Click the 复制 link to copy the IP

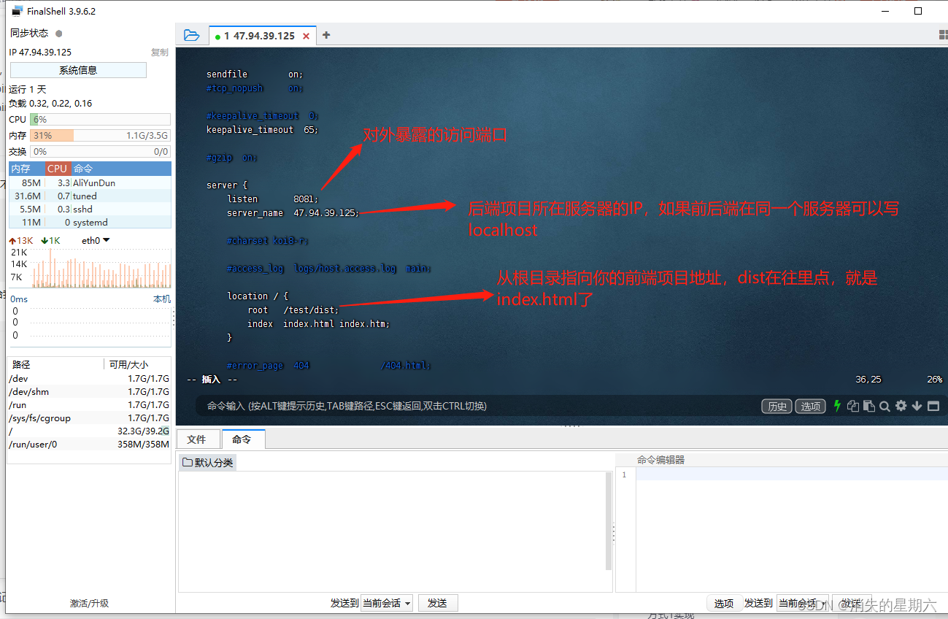point(160,53)
